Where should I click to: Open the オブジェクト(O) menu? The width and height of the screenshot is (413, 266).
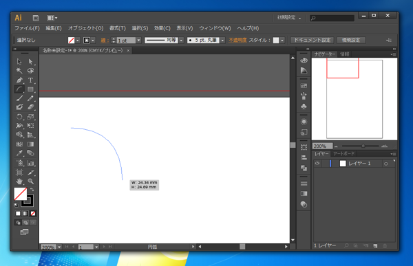point(85,28)
